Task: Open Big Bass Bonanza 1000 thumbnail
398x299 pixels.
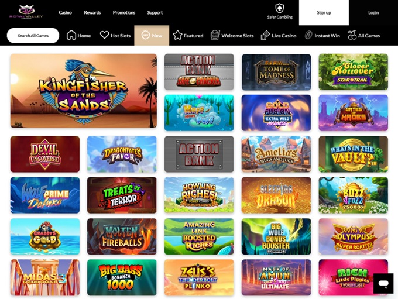Action: click(122, 277)
